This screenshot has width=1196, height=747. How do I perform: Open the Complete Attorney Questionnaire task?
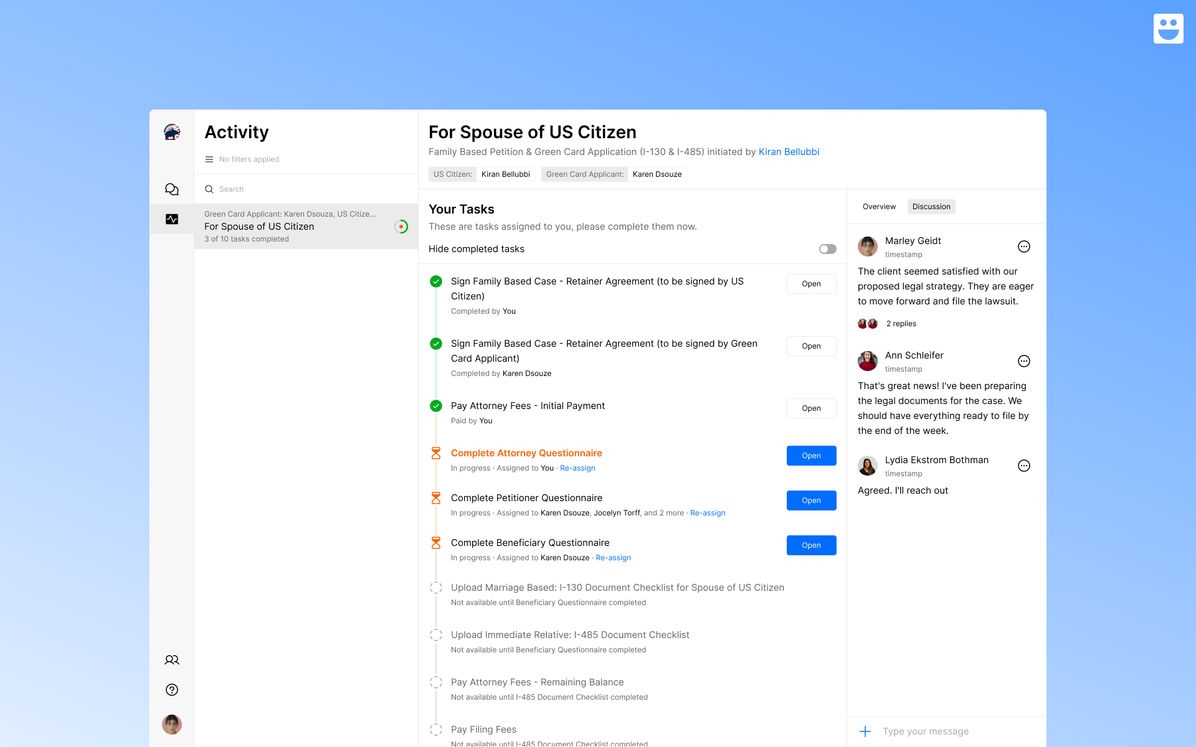811,456
